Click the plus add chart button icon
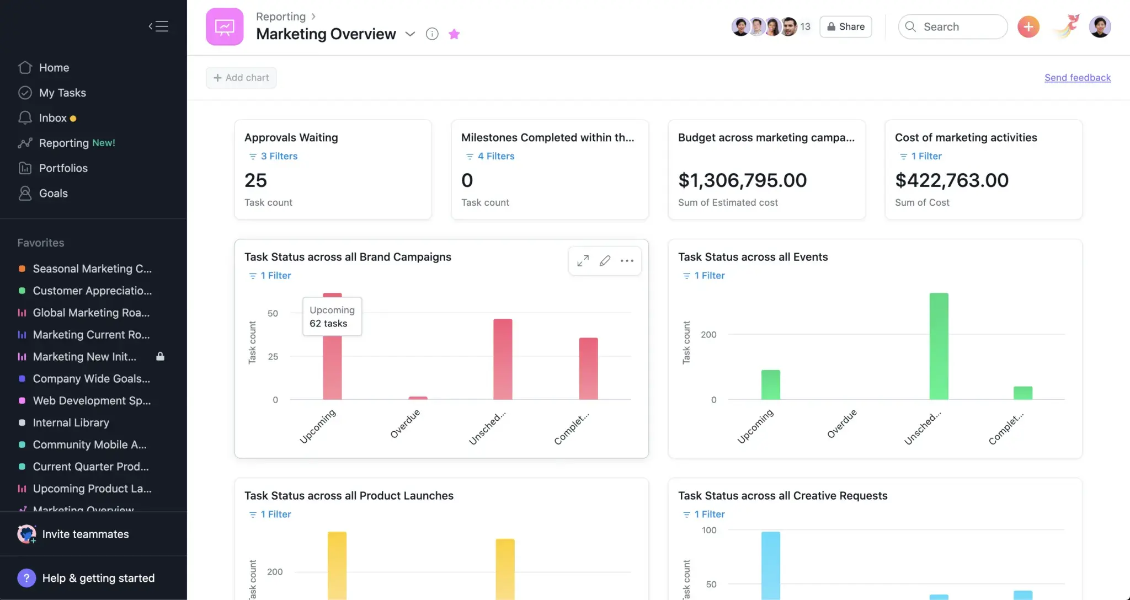Viewport: 1130px width, 600px height. (217, 78)
